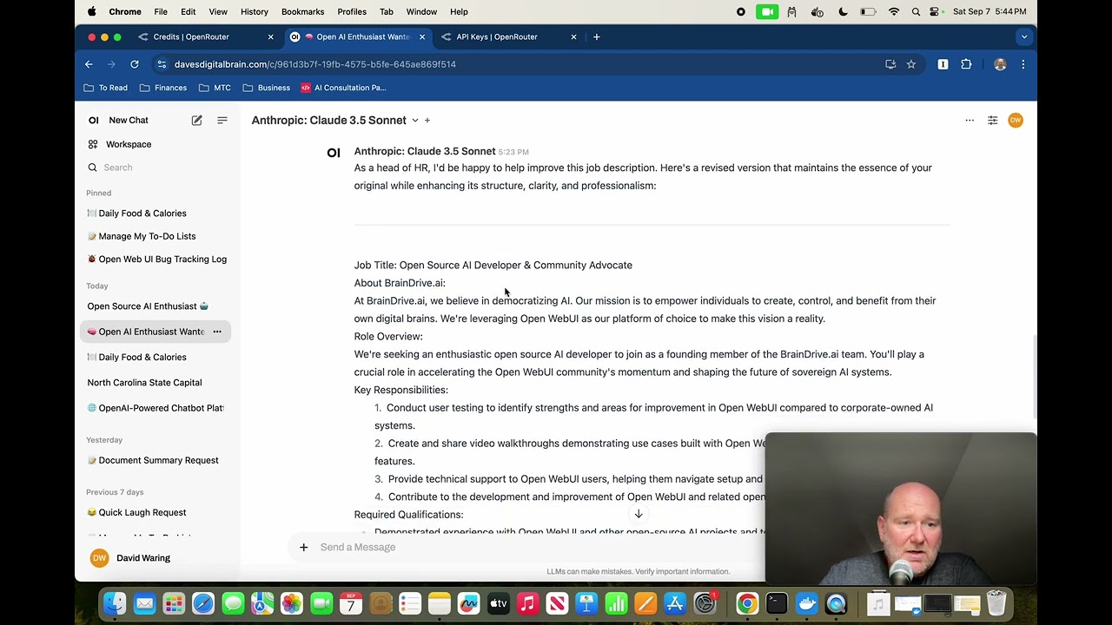Click the Send a Message input field

point(521,547)
